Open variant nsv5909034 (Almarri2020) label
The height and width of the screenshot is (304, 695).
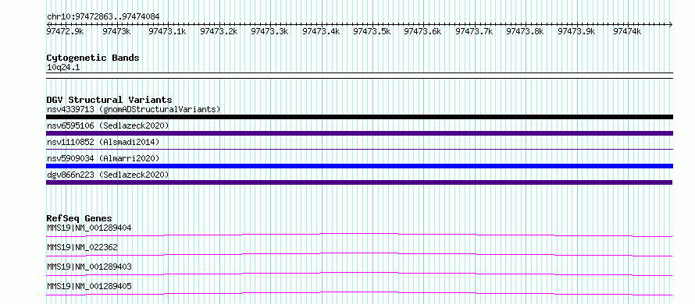(103, 158)
